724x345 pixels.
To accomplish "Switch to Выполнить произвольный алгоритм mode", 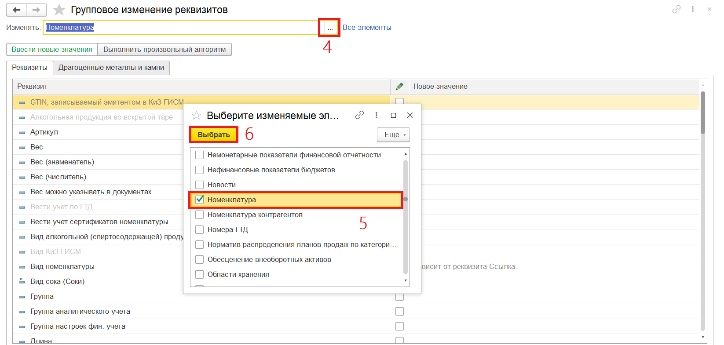I will pyautogui.click(x=165, y=49).
